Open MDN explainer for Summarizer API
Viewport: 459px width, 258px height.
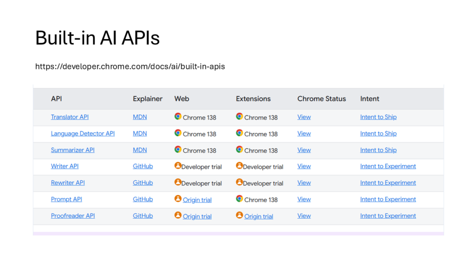(139, 150)
